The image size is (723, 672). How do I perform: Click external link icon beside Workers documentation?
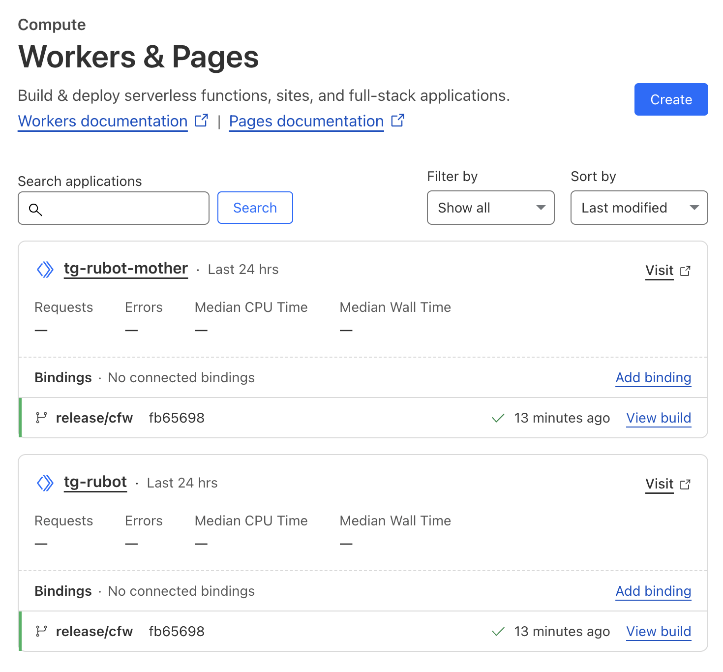[x=202, y=121]
